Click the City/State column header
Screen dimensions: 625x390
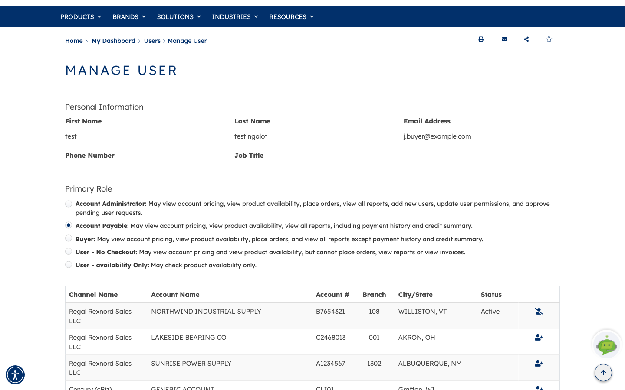tap(415, 295)
